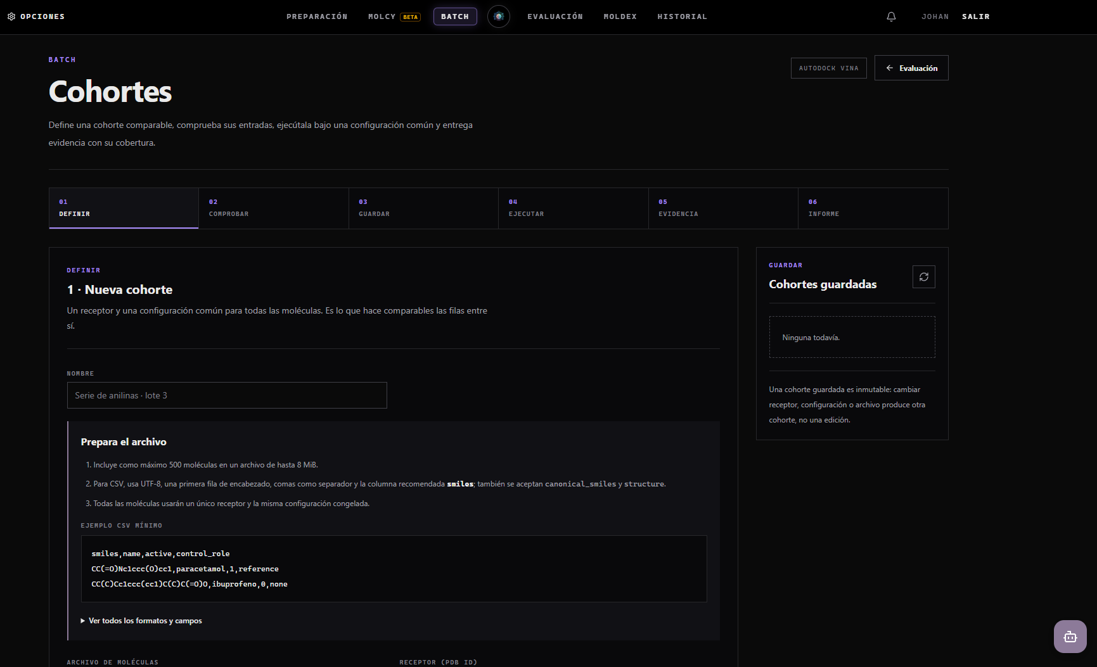This screenshot has width=1097, height=667.
Task: Open the Opciones settings gear
Action: [x=11, y=16]
